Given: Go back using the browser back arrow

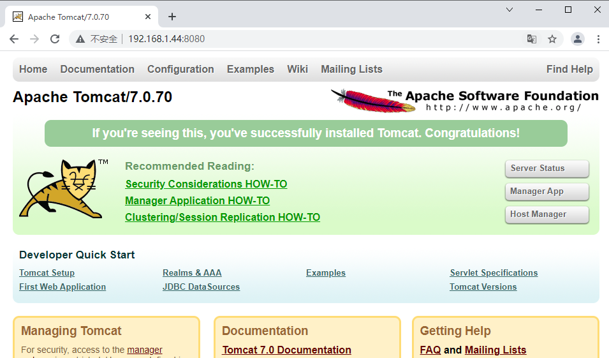Looking at the screenshot, I should point(14,39).
